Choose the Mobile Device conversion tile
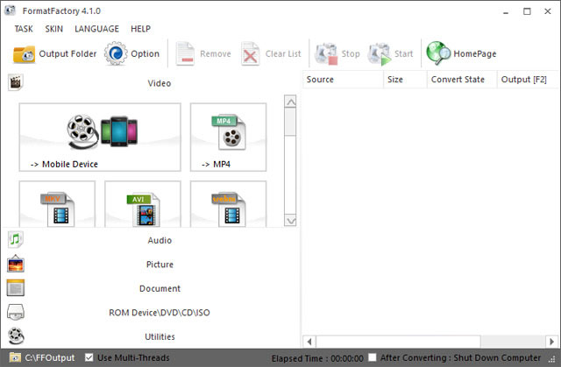 pyautogui.click(x=100, y=138)
